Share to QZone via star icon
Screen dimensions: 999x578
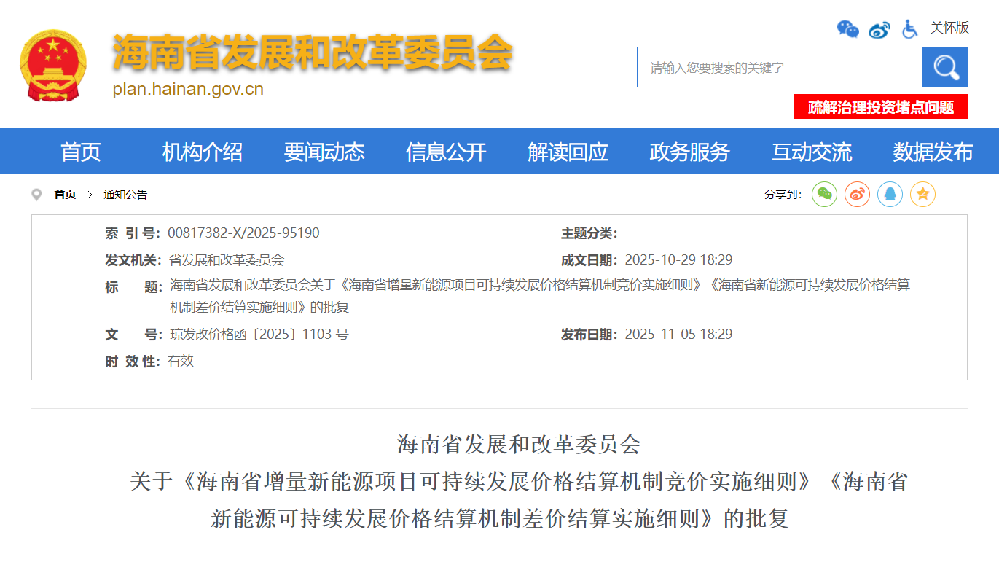[x=922, y=194]
